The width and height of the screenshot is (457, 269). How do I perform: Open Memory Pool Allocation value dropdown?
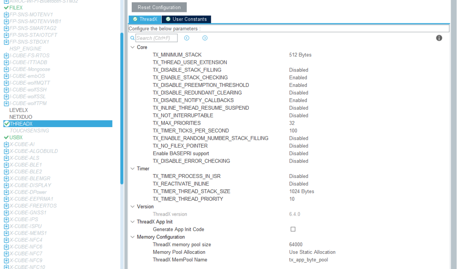(x=312, y=252)
